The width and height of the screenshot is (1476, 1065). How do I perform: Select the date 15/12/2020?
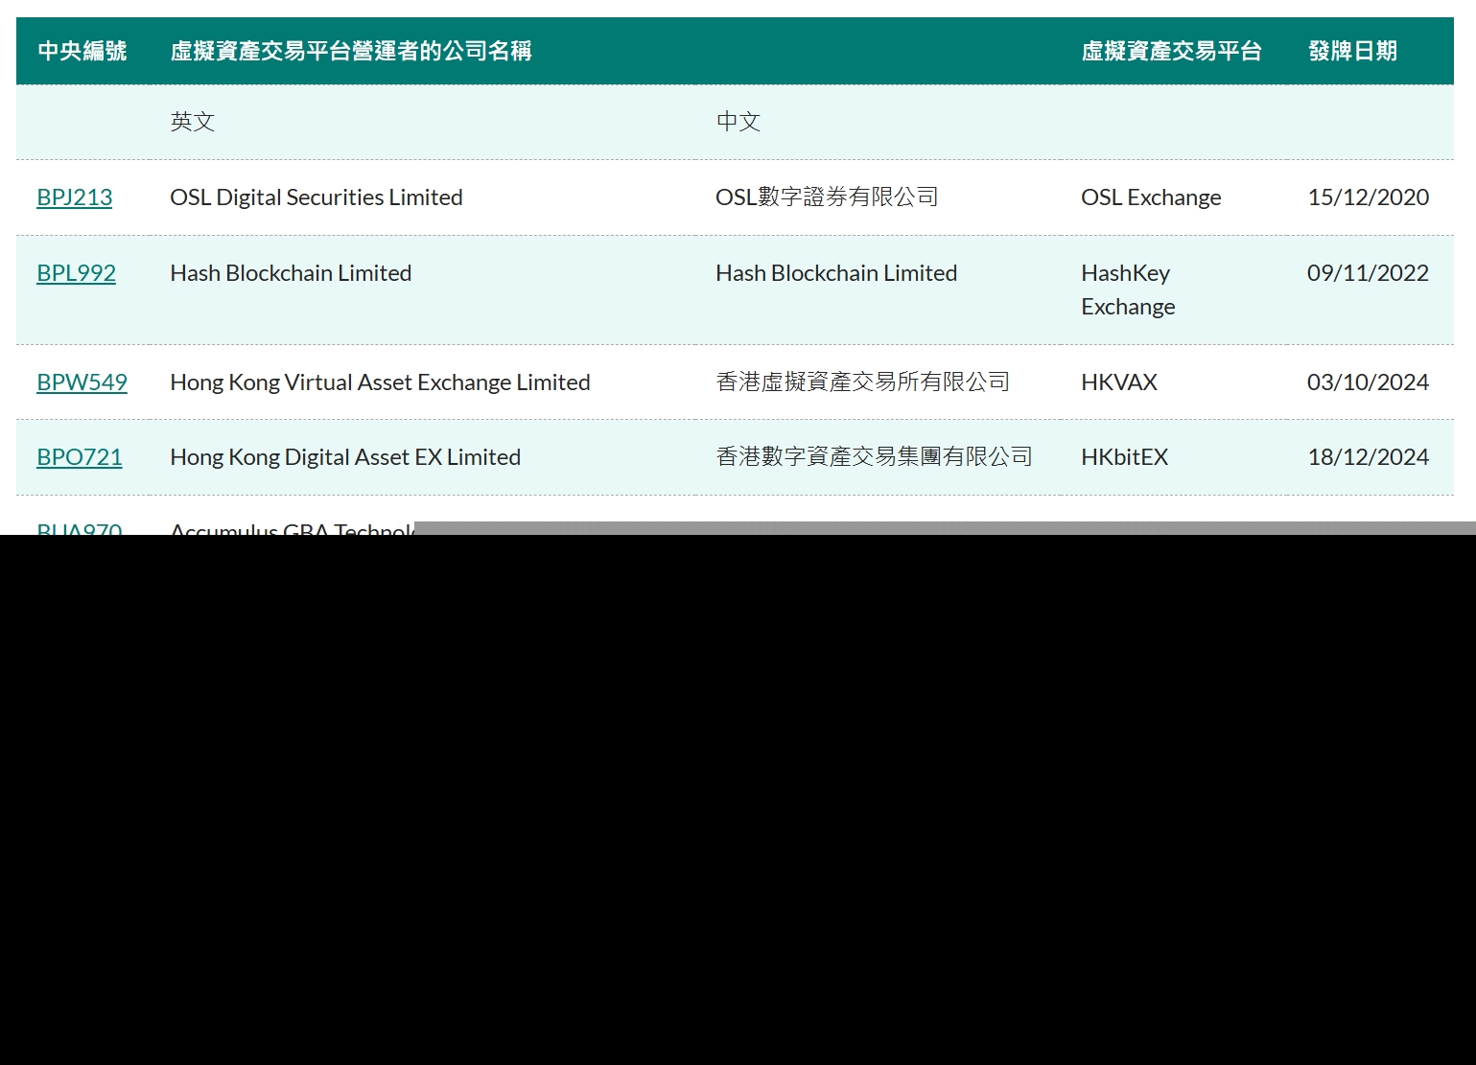pyautogui.click(x=1369, y=197)
